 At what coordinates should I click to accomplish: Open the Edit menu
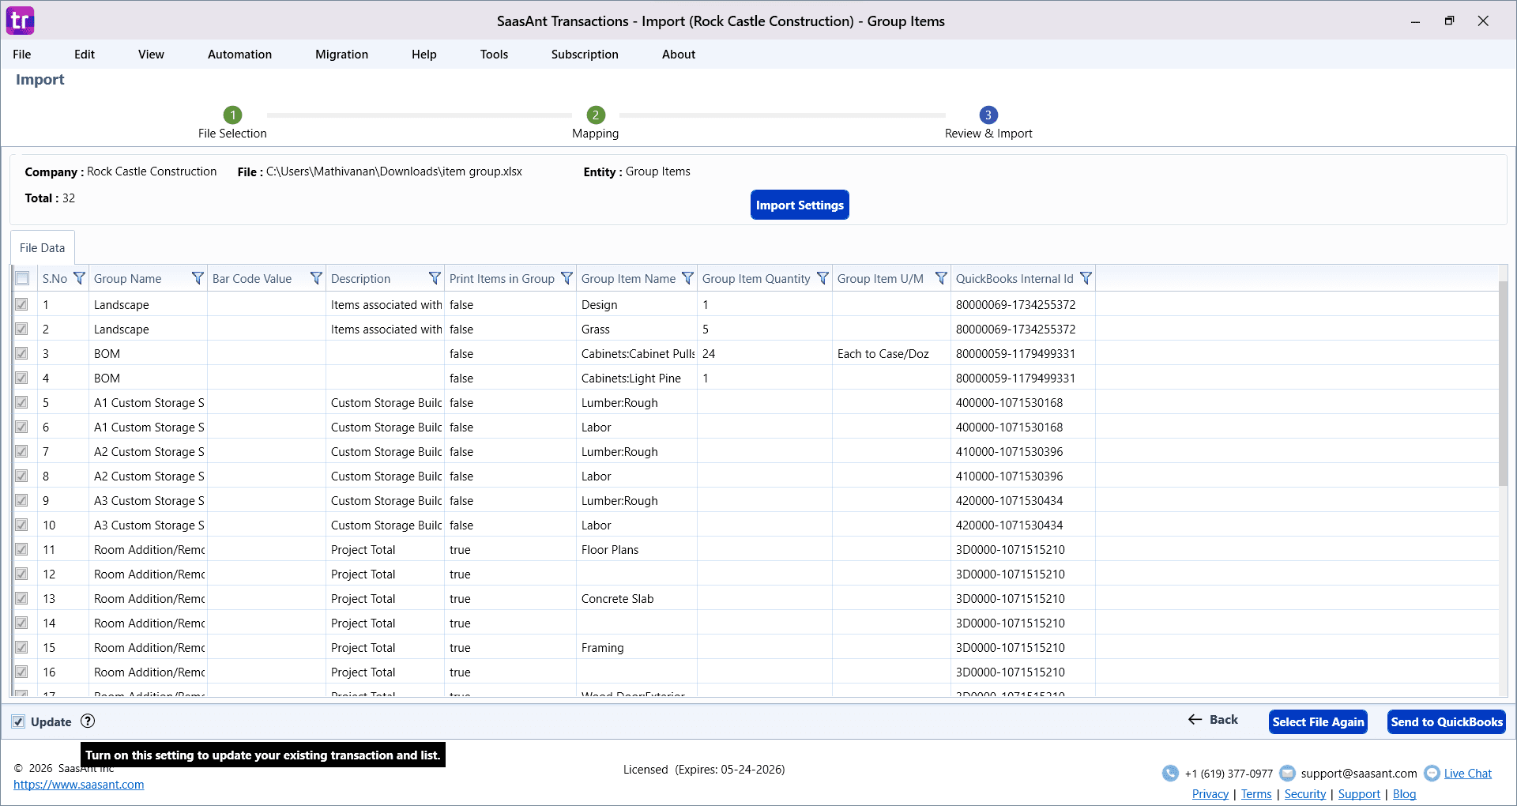[85, 55]
